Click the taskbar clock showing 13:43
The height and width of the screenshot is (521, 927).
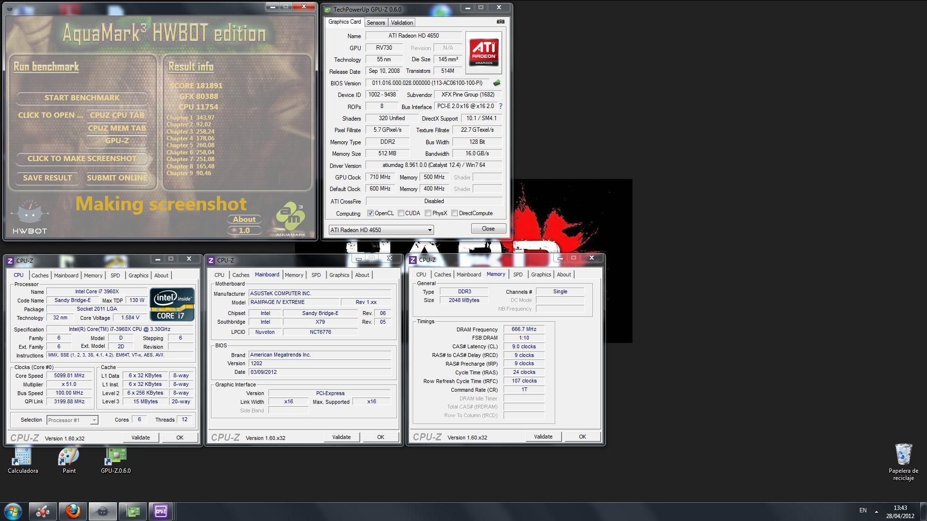coord(900,507)
